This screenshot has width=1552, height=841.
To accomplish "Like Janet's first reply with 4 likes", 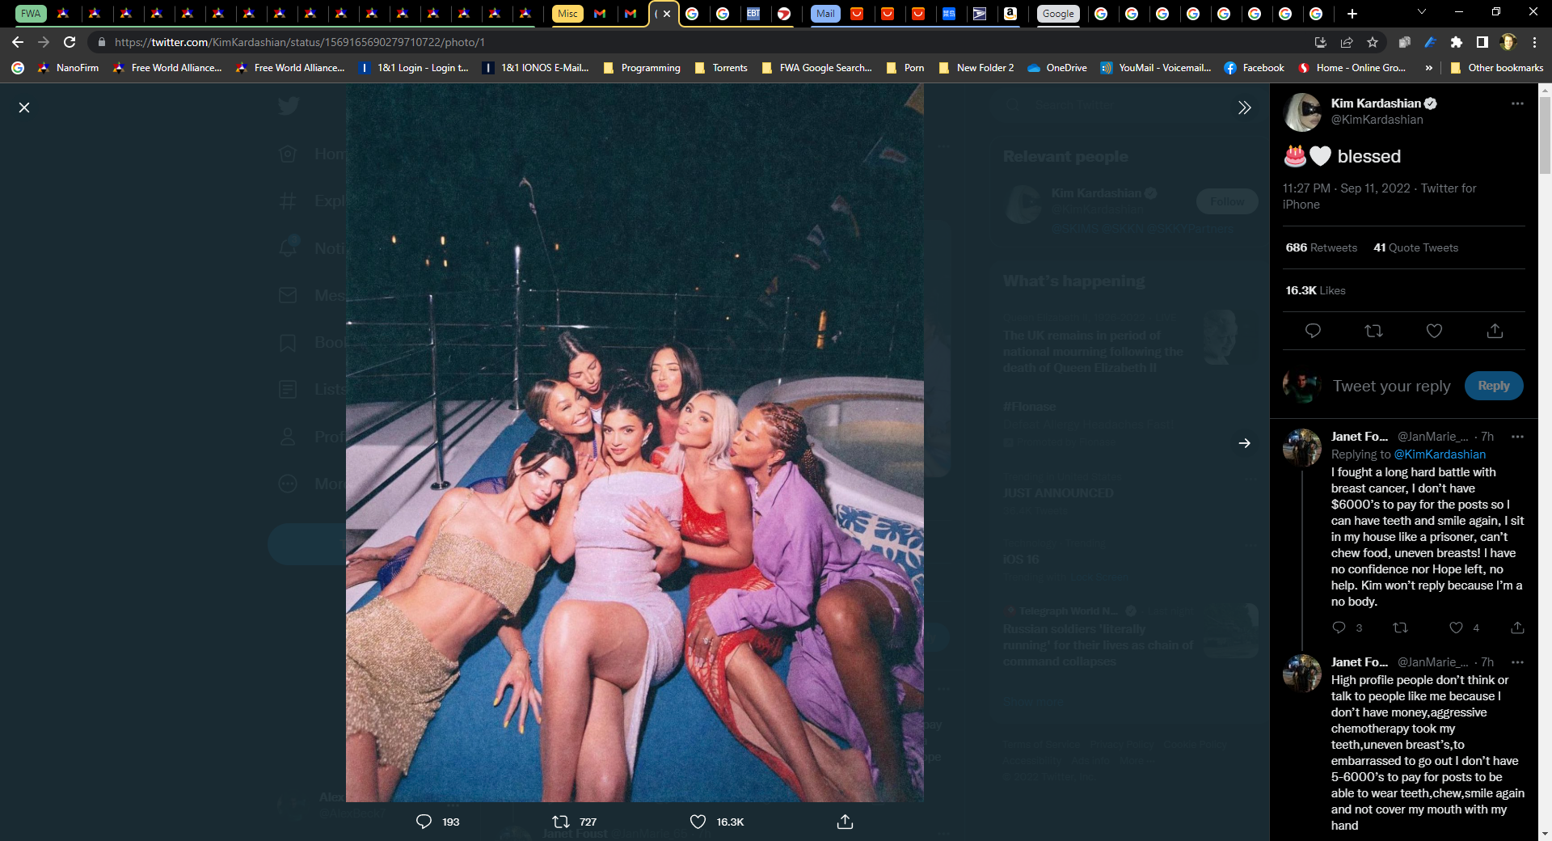I will click(1456, 628).
